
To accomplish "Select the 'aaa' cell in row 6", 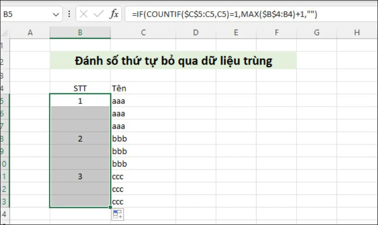I will pos(143,113).
